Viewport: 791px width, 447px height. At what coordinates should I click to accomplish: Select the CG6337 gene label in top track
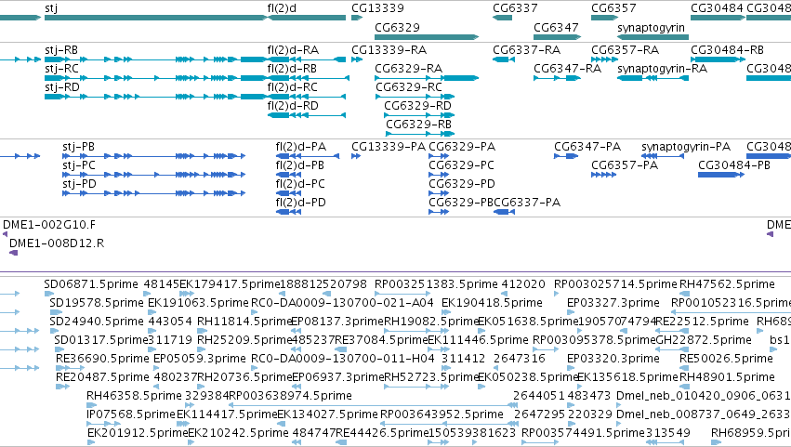pyautogui.click(x=515, y=8)
